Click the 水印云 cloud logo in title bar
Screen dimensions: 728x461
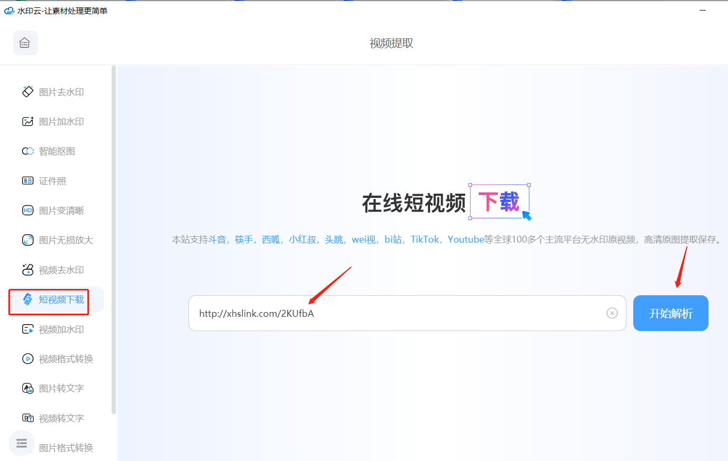click(x=9, y=11)
